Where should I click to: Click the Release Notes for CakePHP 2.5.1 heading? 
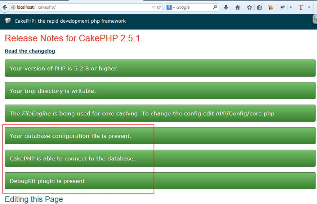pos(73,38)
